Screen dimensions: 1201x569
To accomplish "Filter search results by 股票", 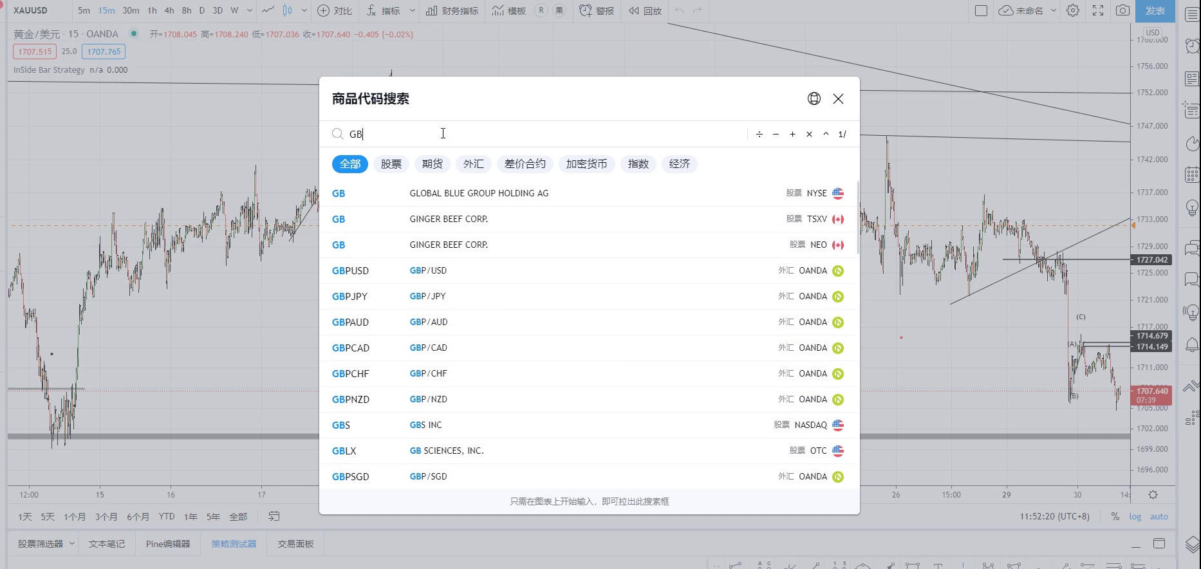I will [391, 164].
